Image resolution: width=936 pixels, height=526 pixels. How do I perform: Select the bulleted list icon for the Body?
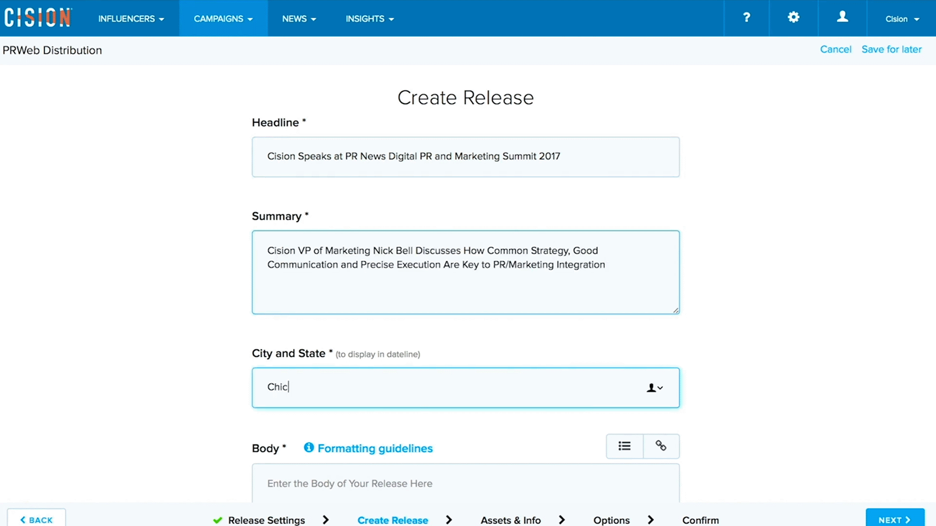coord(624,446)
